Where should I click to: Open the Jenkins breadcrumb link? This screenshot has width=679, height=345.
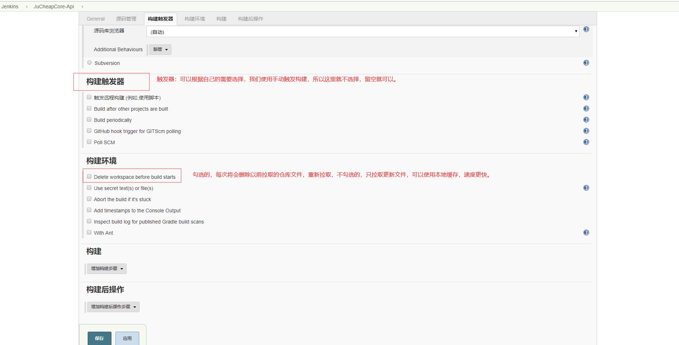point(10,6)
